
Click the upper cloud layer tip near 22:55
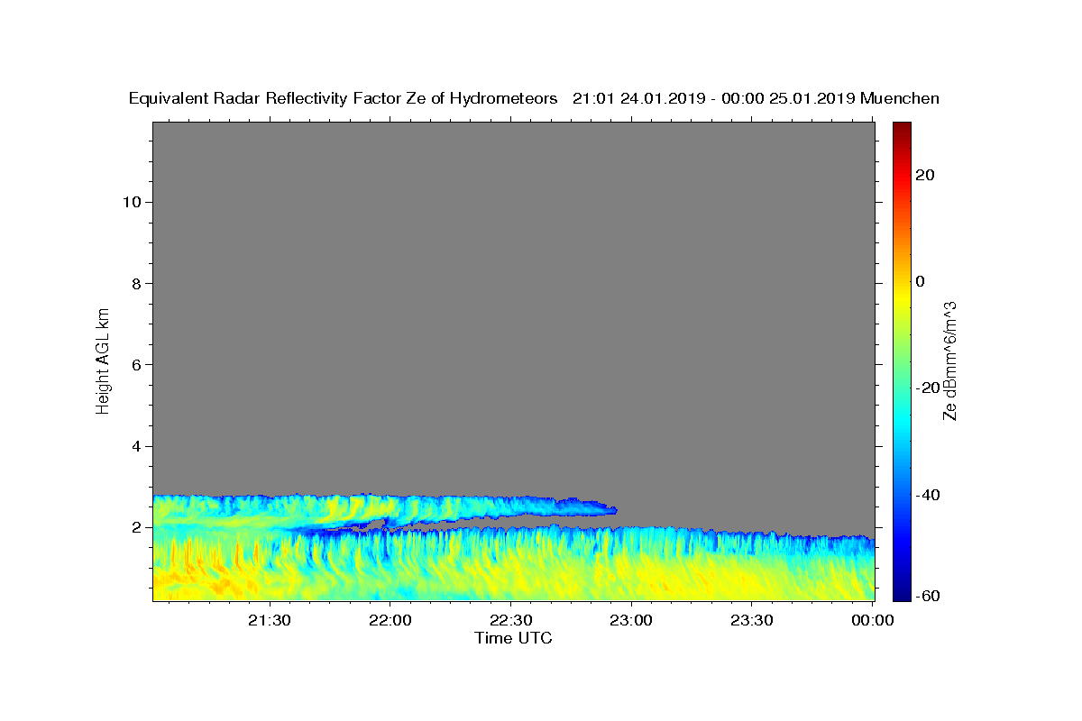[611, 510]
